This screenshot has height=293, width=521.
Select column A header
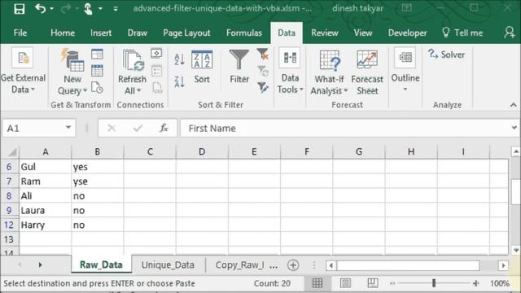coord(46,152)
